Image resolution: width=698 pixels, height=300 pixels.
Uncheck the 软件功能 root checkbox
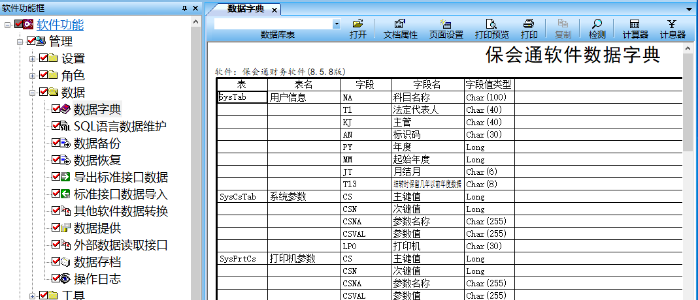point(19,24)
